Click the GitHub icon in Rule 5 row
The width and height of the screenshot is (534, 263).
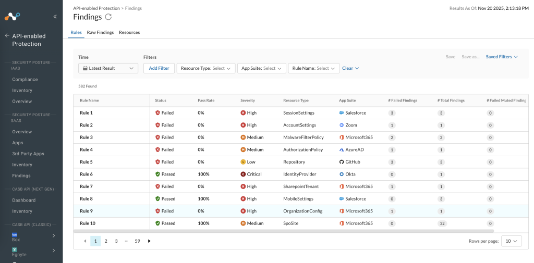[342, 162]
